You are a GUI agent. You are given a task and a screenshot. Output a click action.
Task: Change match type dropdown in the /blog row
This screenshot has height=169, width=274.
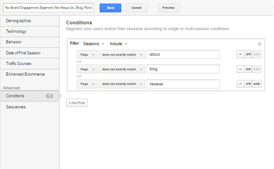tap(122, 69)
